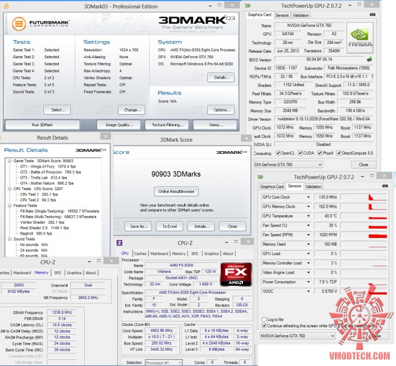Open Graphics tab in CPU-Z Memory window
396x366 pixels.
pos(74,273)
